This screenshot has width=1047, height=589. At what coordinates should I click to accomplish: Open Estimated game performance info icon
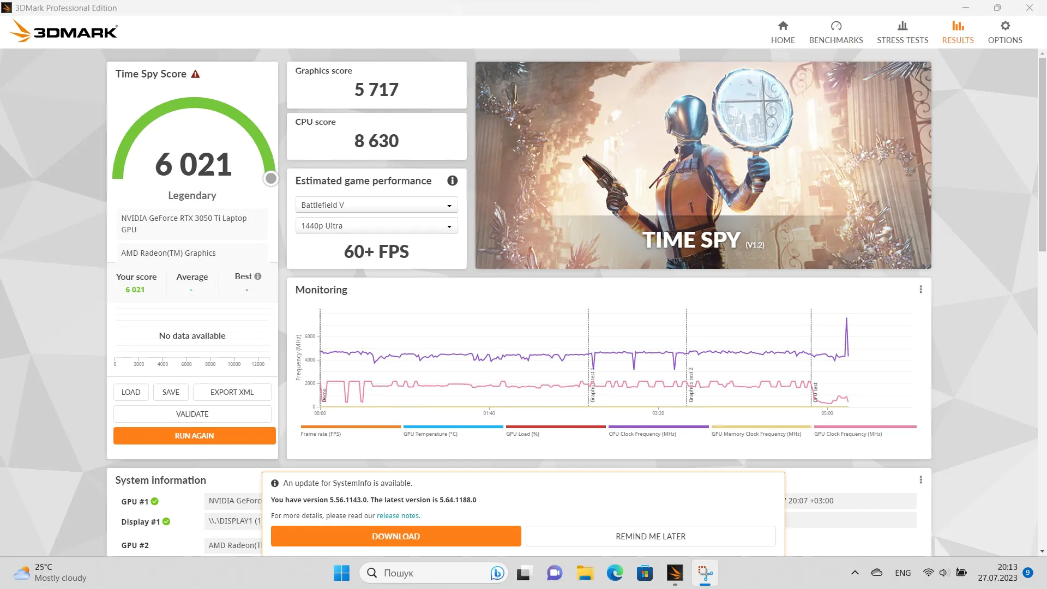coord(452,181)
